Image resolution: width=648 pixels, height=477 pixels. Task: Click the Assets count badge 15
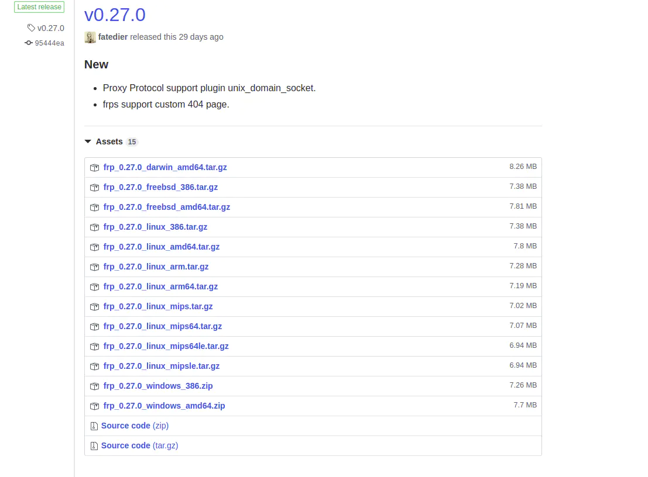(132, 142)
